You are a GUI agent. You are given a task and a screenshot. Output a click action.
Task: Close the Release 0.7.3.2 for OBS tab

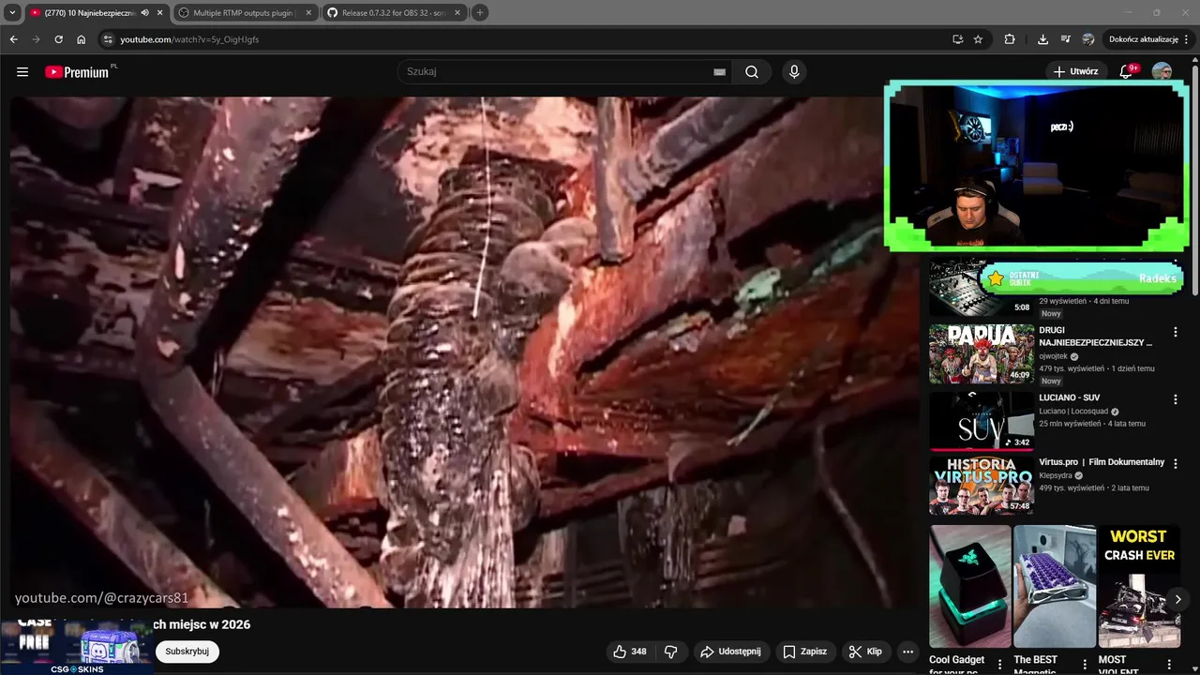457,13
